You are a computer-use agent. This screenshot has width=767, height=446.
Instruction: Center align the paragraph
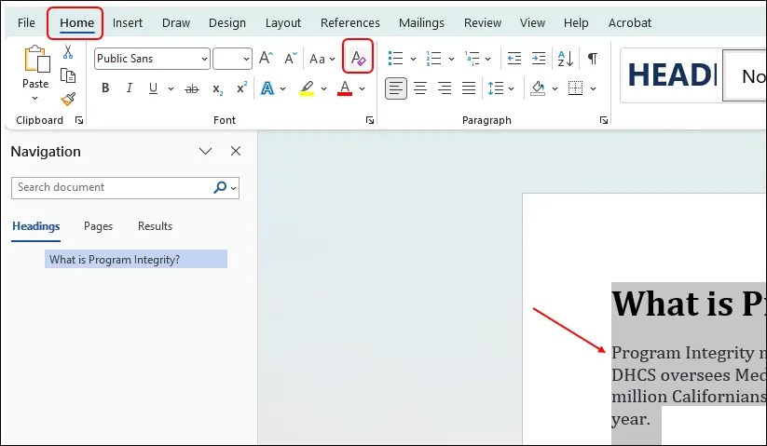[x=420, y=88]
